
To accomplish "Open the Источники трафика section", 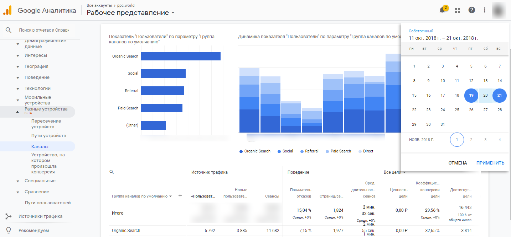I will pyautogui.click(x=40, y=216).
